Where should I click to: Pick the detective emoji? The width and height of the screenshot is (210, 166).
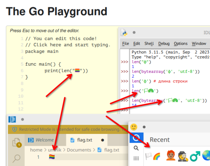point(183,156)
